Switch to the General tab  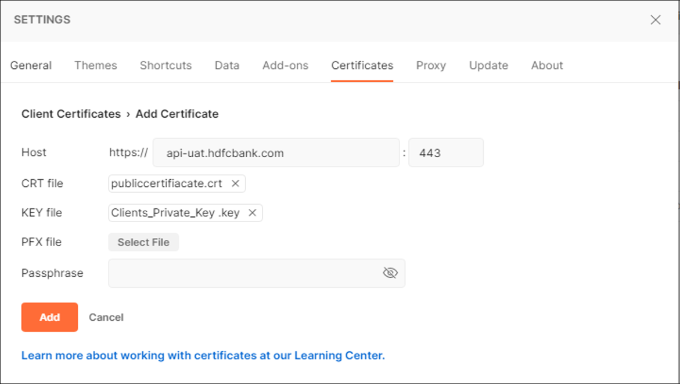[x=31, y=66]
